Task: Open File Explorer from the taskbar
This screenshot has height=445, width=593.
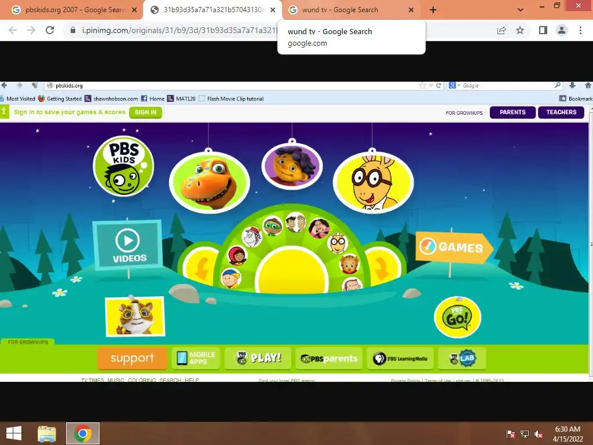Action: [x=47, y=433]
